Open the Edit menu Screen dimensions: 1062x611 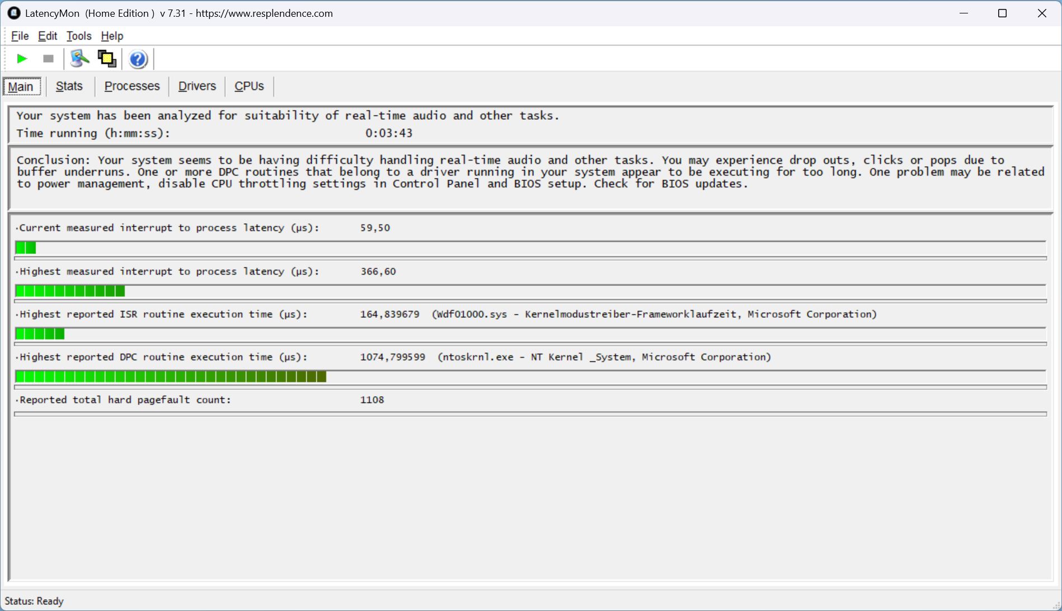[48, 36]
